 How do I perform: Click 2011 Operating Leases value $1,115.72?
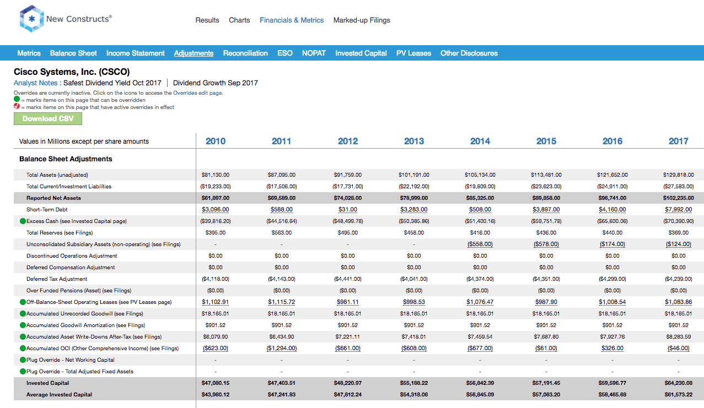[x=282, y=302]
